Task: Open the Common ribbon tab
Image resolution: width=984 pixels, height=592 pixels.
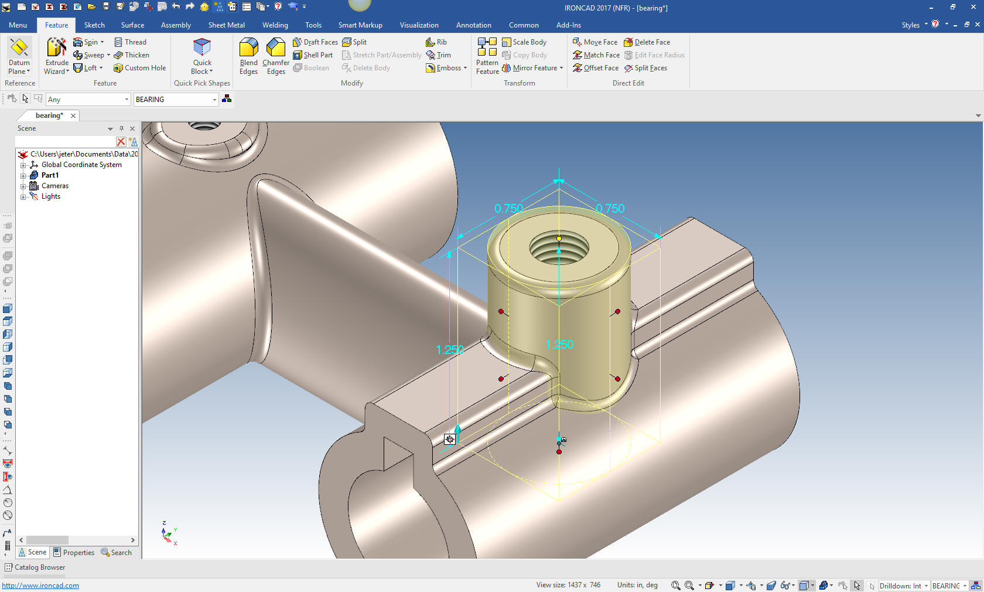Action: coord(524,25)
